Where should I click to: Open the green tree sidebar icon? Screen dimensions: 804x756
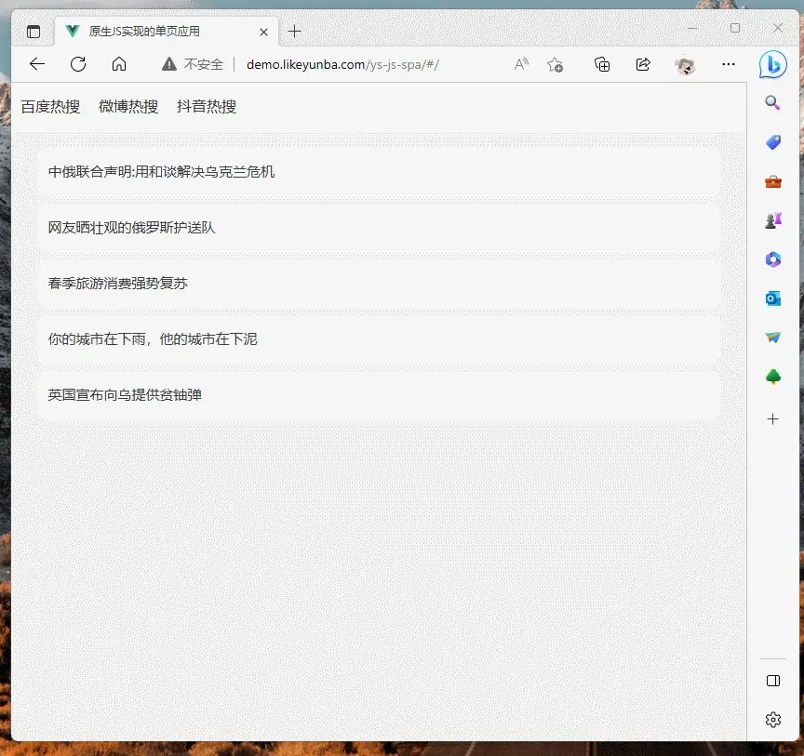(773, 377)
